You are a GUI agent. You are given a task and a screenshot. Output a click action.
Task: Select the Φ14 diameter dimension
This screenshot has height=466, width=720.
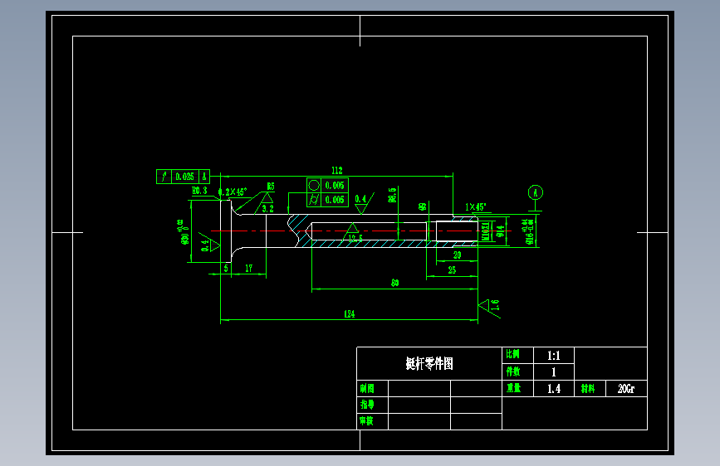500,233
